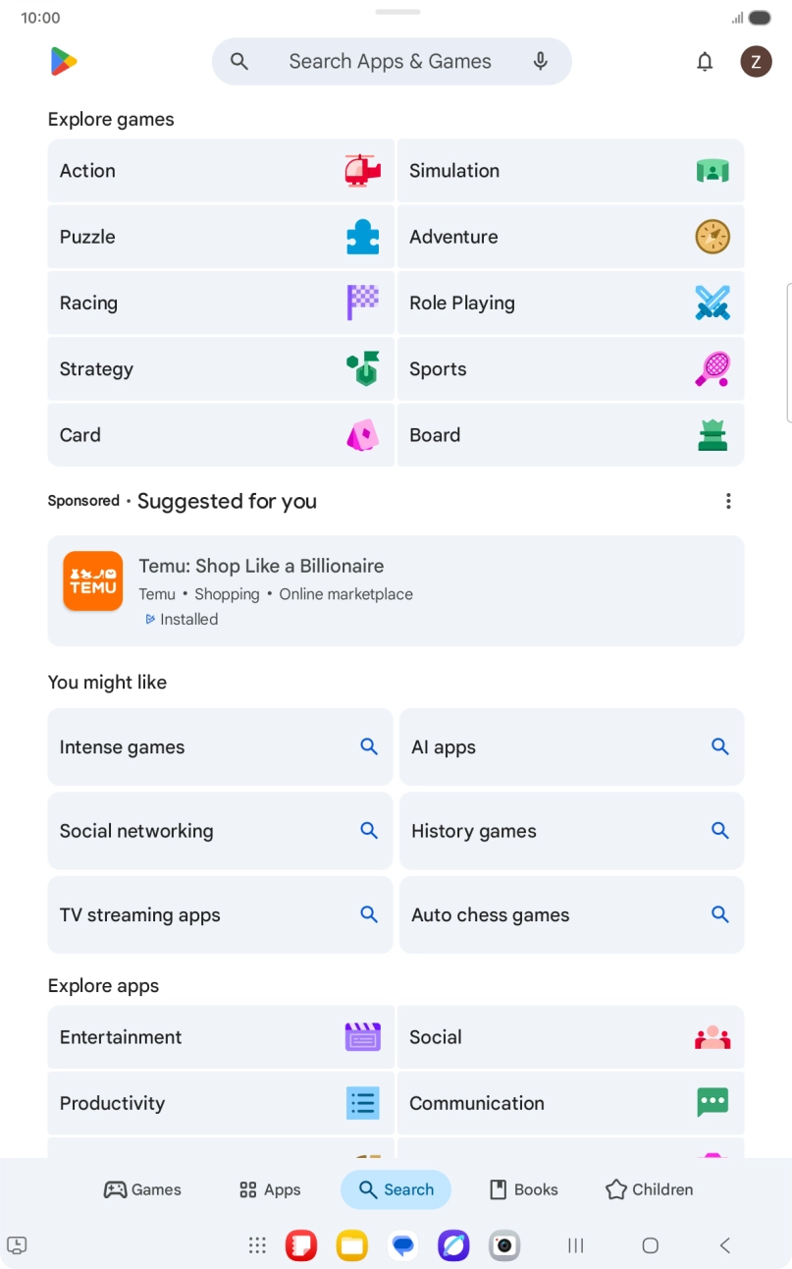Go to the Children tab
Viewport: 792px width, 1269px height.
(x=649, y=1189)
